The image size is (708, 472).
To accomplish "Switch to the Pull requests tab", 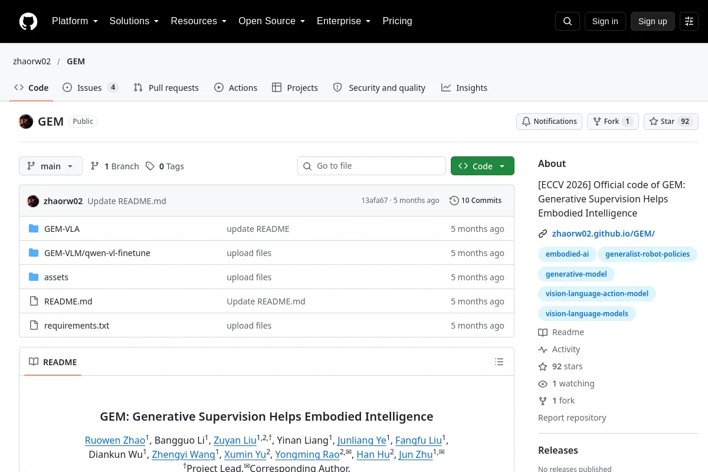I will (166, 88).
